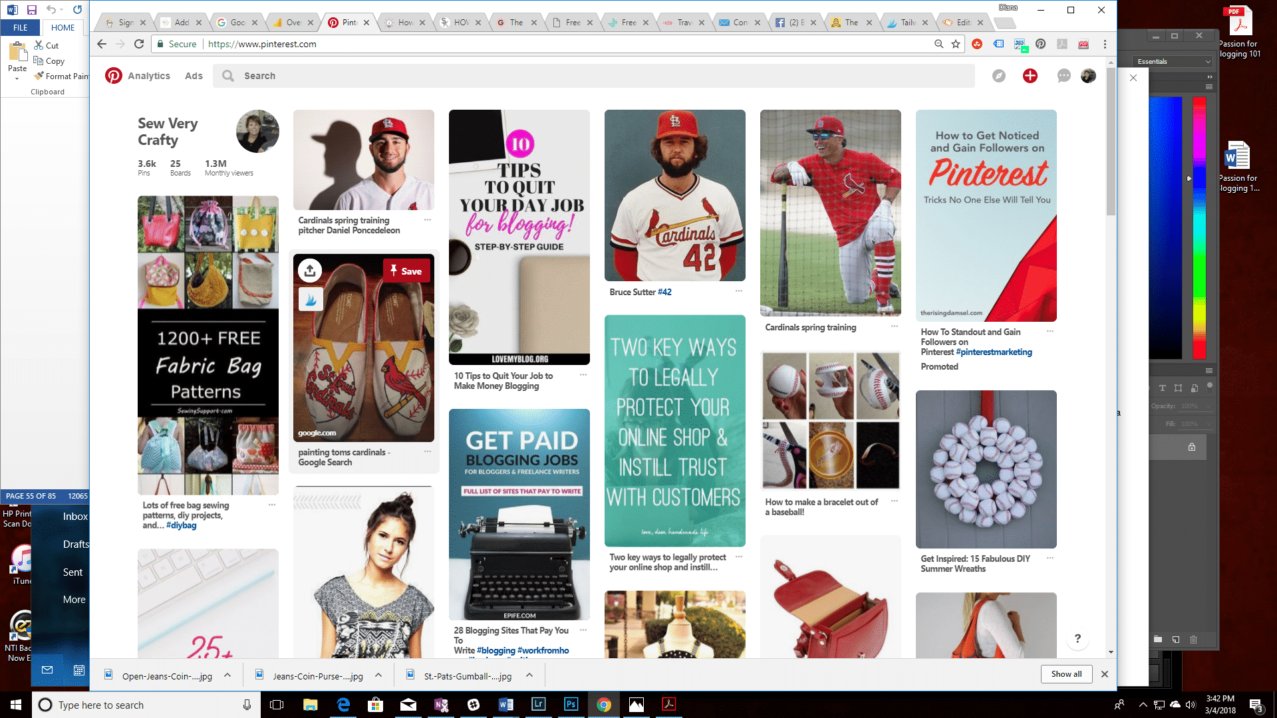
Task: Click the Task View icon on taskbar
Action: coord(277,705)
